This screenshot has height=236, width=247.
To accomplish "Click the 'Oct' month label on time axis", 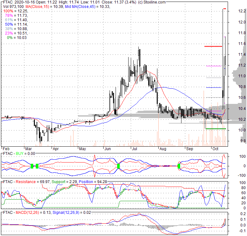I will [x=215, y=149].
